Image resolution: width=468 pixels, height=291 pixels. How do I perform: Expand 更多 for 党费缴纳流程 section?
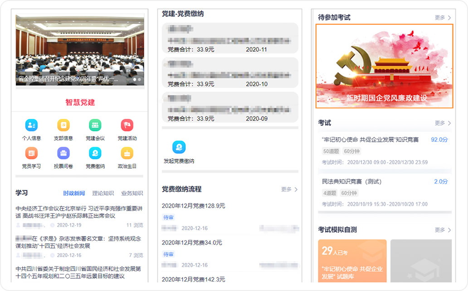point(289,189)
